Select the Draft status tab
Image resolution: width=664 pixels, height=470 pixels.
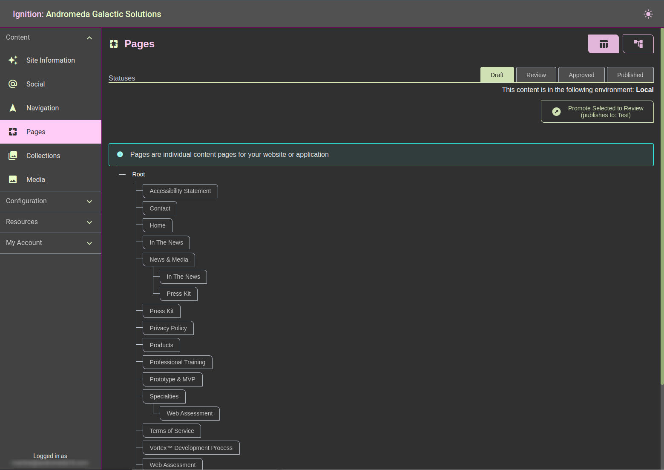click(497, 75)
